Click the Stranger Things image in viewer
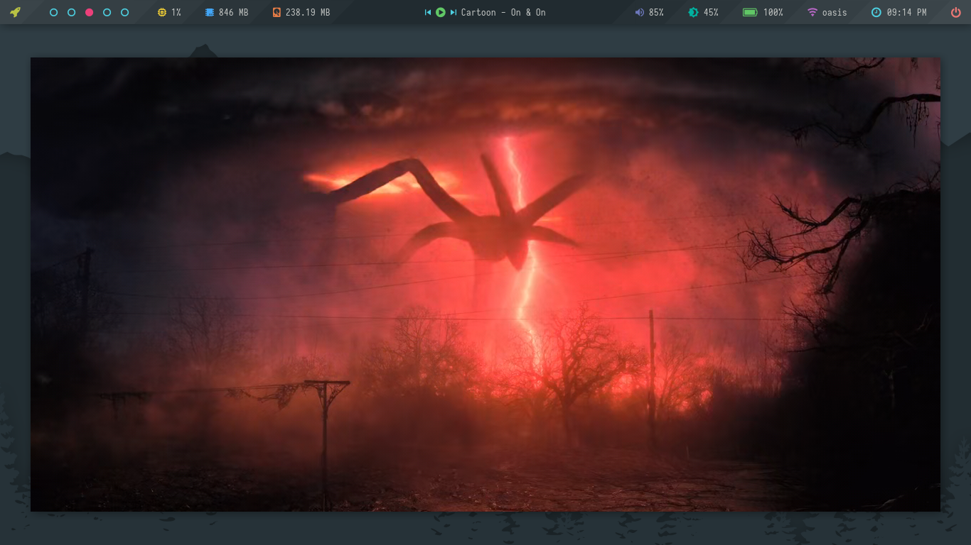The image size is (971, 545). [485, 285]
